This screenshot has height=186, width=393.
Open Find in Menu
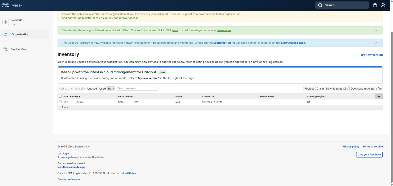click(19, 49)
